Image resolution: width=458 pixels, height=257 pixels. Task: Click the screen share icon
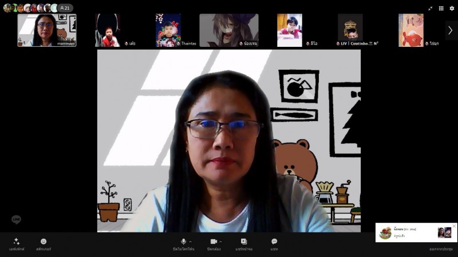[x=243, y=242]
